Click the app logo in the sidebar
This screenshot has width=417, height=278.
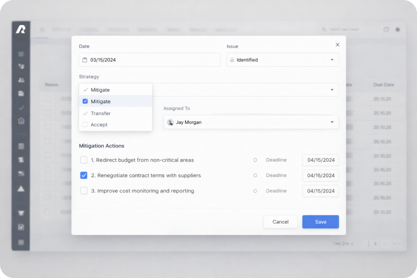pos(21,29)
